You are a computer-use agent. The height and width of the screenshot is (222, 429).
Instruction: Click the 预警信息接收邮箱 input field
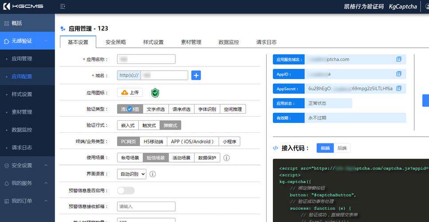pyautogui.click(x=146, y=206)
